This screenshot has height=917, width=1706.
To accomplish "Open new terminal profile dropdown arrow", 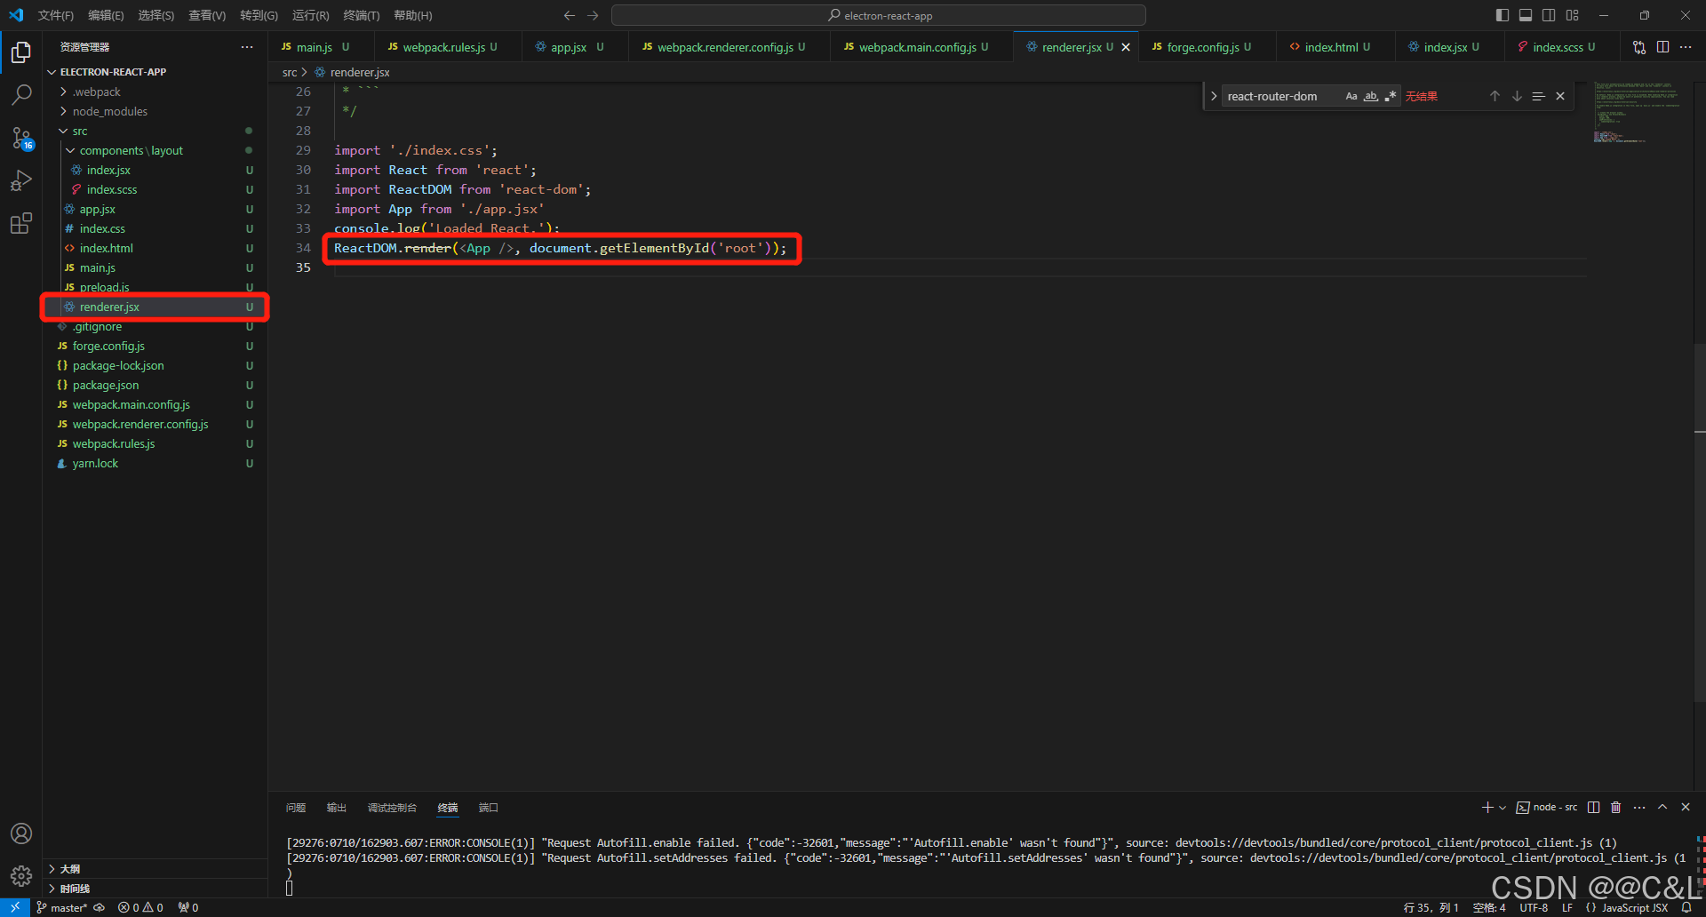I will (x=1503, y=807).
